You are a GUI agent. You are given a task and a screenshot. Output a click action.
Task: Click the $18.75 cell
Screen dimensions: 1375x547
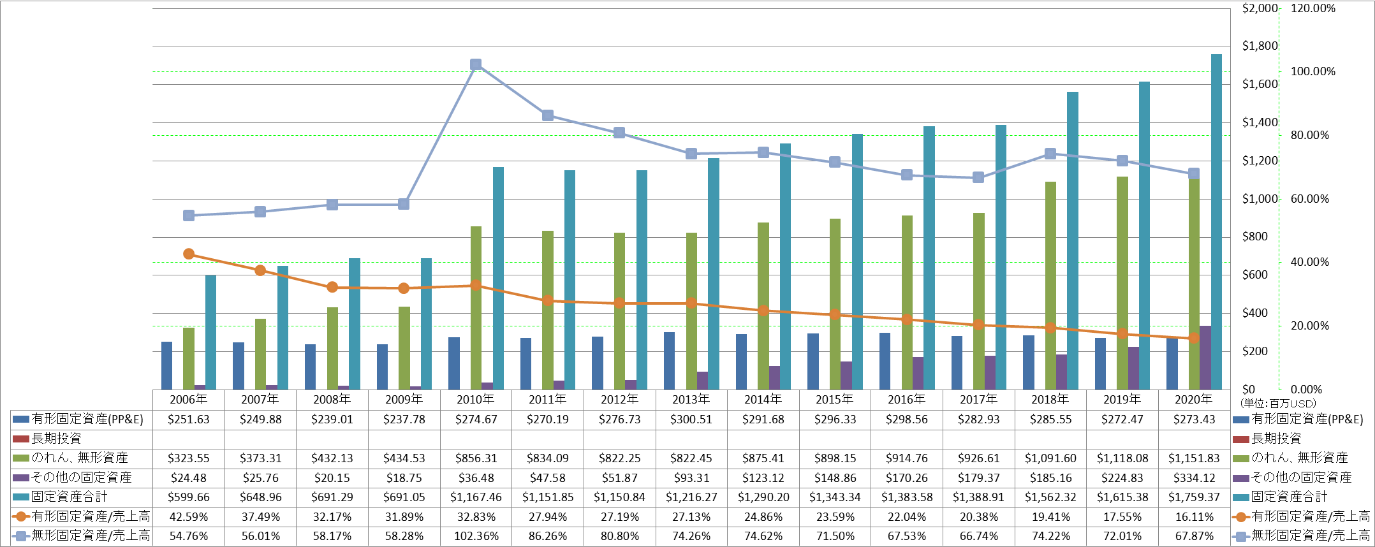coord(404,478)
